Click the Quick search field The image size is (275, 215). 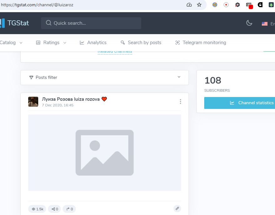pos(91,23)
